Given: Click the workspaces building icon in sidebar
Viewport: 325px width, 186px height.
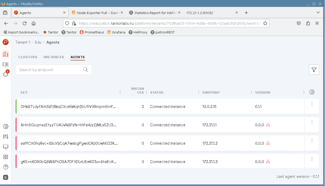Looking at the screenshot, I should [5, 54].
